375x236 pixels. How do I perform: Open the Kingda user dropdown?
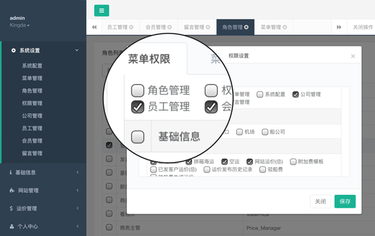pos(20,26)
